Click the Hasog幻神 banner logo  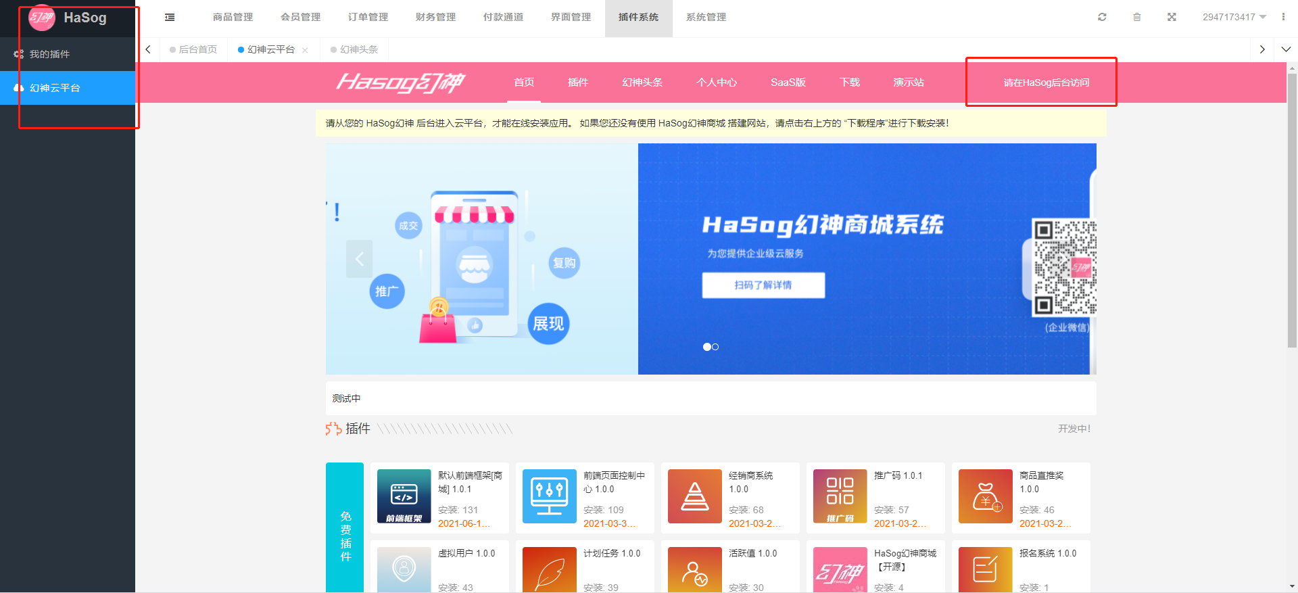tap(400, 82)
